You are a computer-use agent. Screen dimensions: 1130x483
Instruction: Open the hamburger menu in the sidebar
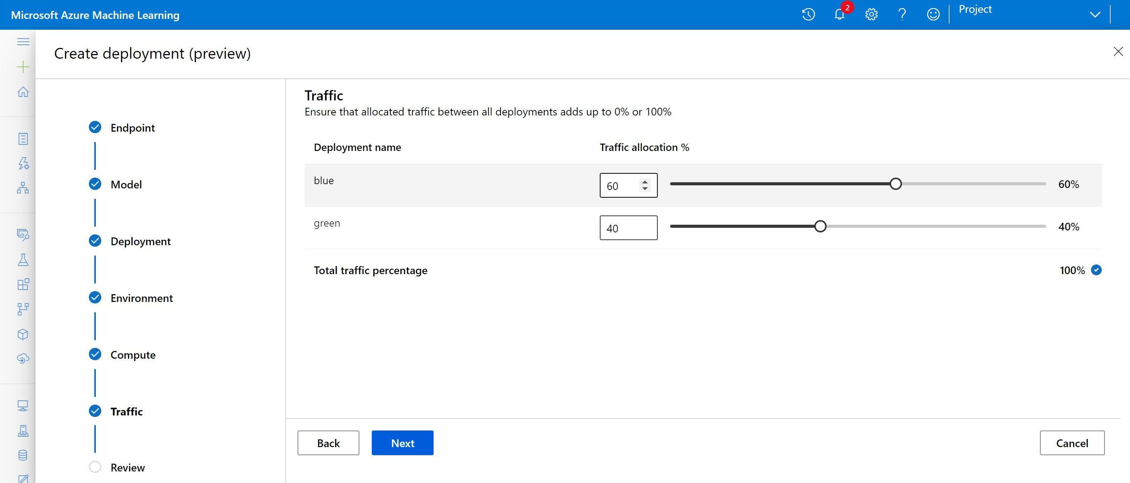tap(23, 42)
